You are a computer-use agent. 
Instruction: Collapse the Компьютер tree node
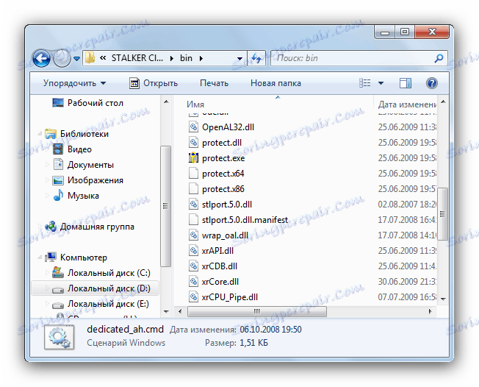pyautogui.click(x=40, y=258)
